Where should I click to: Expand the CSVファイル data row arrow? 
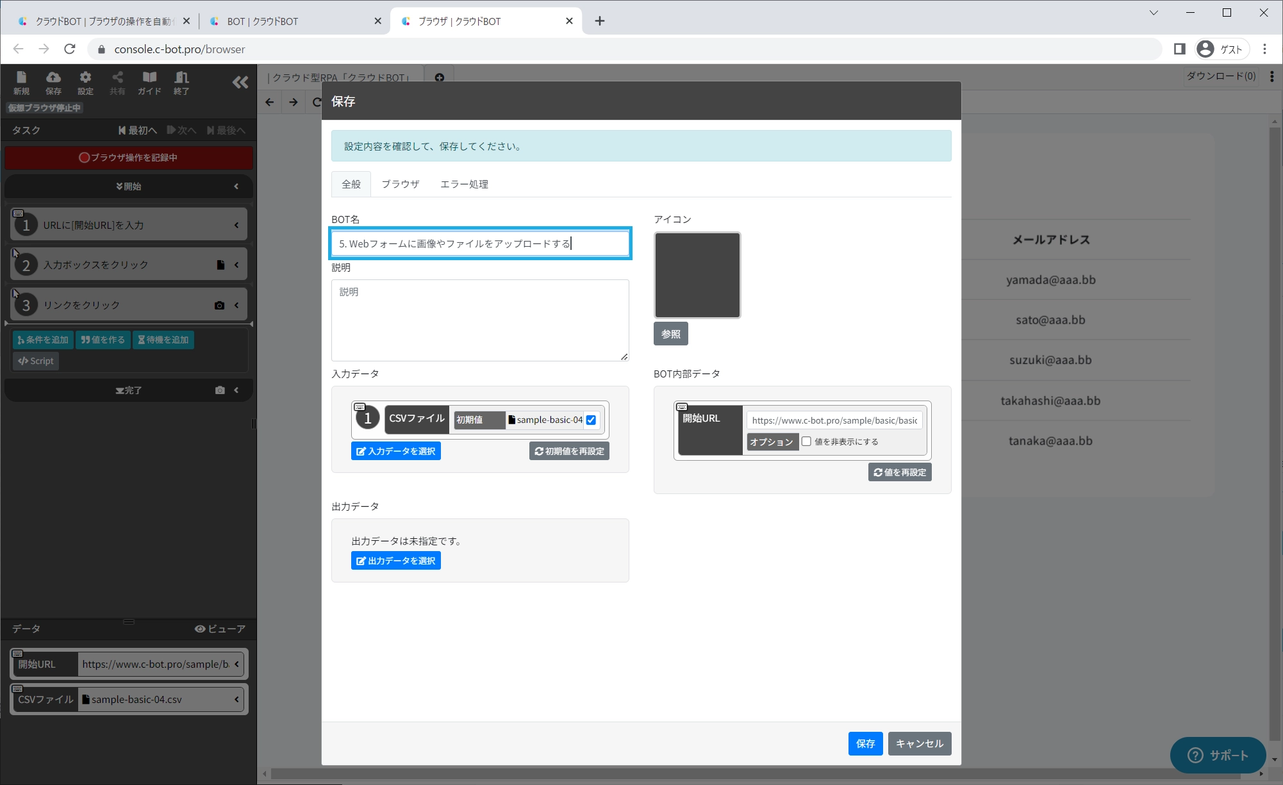[236, 699]
